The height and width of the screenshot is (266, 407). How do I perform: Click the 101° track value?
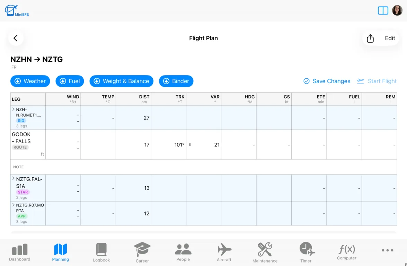tap(179, 145)
